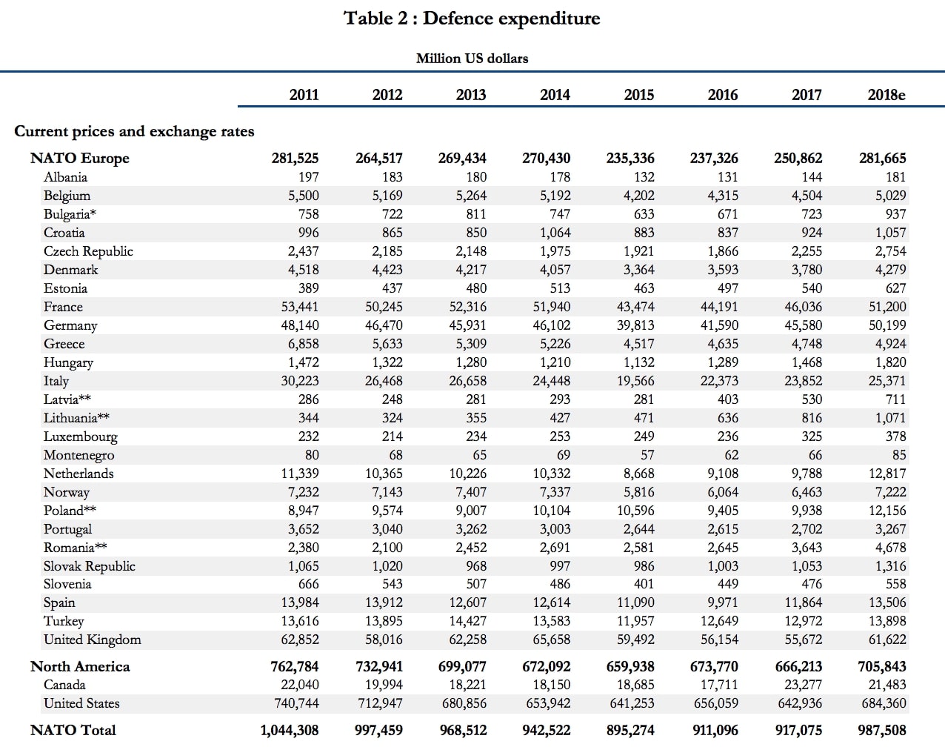Select the Hungary row label
This screenshot has height=747, width=945.
point(68,362)
